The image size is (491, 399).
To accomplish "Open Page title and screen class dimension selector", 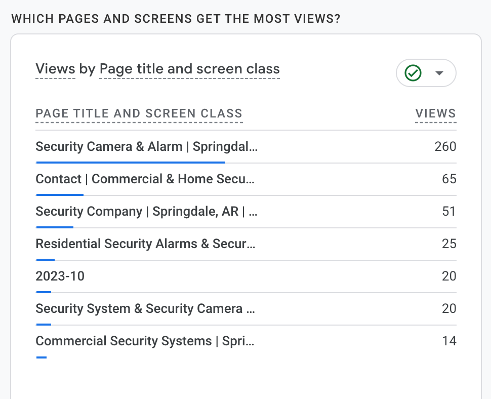I will [x=189, y=69].
